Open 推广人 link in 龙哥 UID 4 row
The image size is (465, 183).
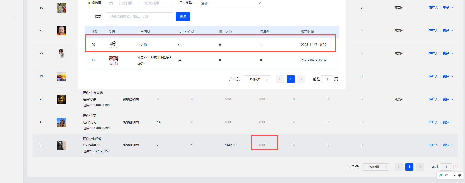433,122
